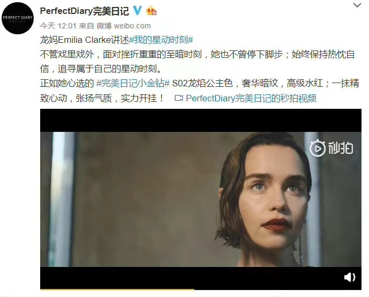Click the video camera icon before the 秒拍视频 link
Screen dimensions: 369x297
pyautogui.click(x=179, y=98)
